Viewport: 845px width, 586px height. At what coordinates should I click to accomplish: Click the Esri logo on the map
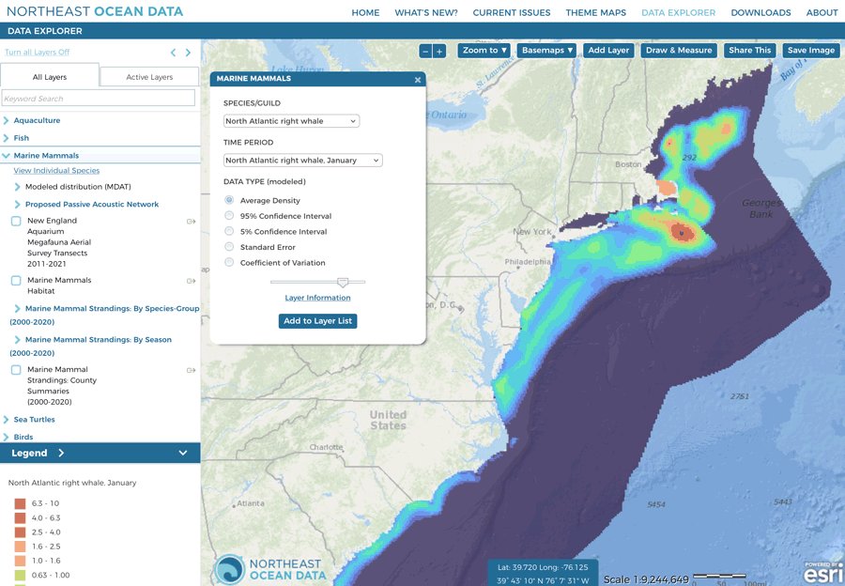click(x=822, y=573)
